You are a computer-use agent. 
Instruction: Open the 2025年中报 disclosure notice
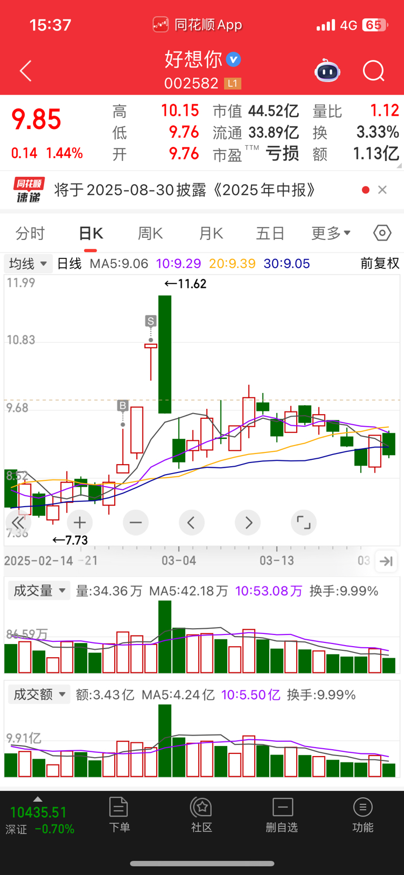pos(185,190)
